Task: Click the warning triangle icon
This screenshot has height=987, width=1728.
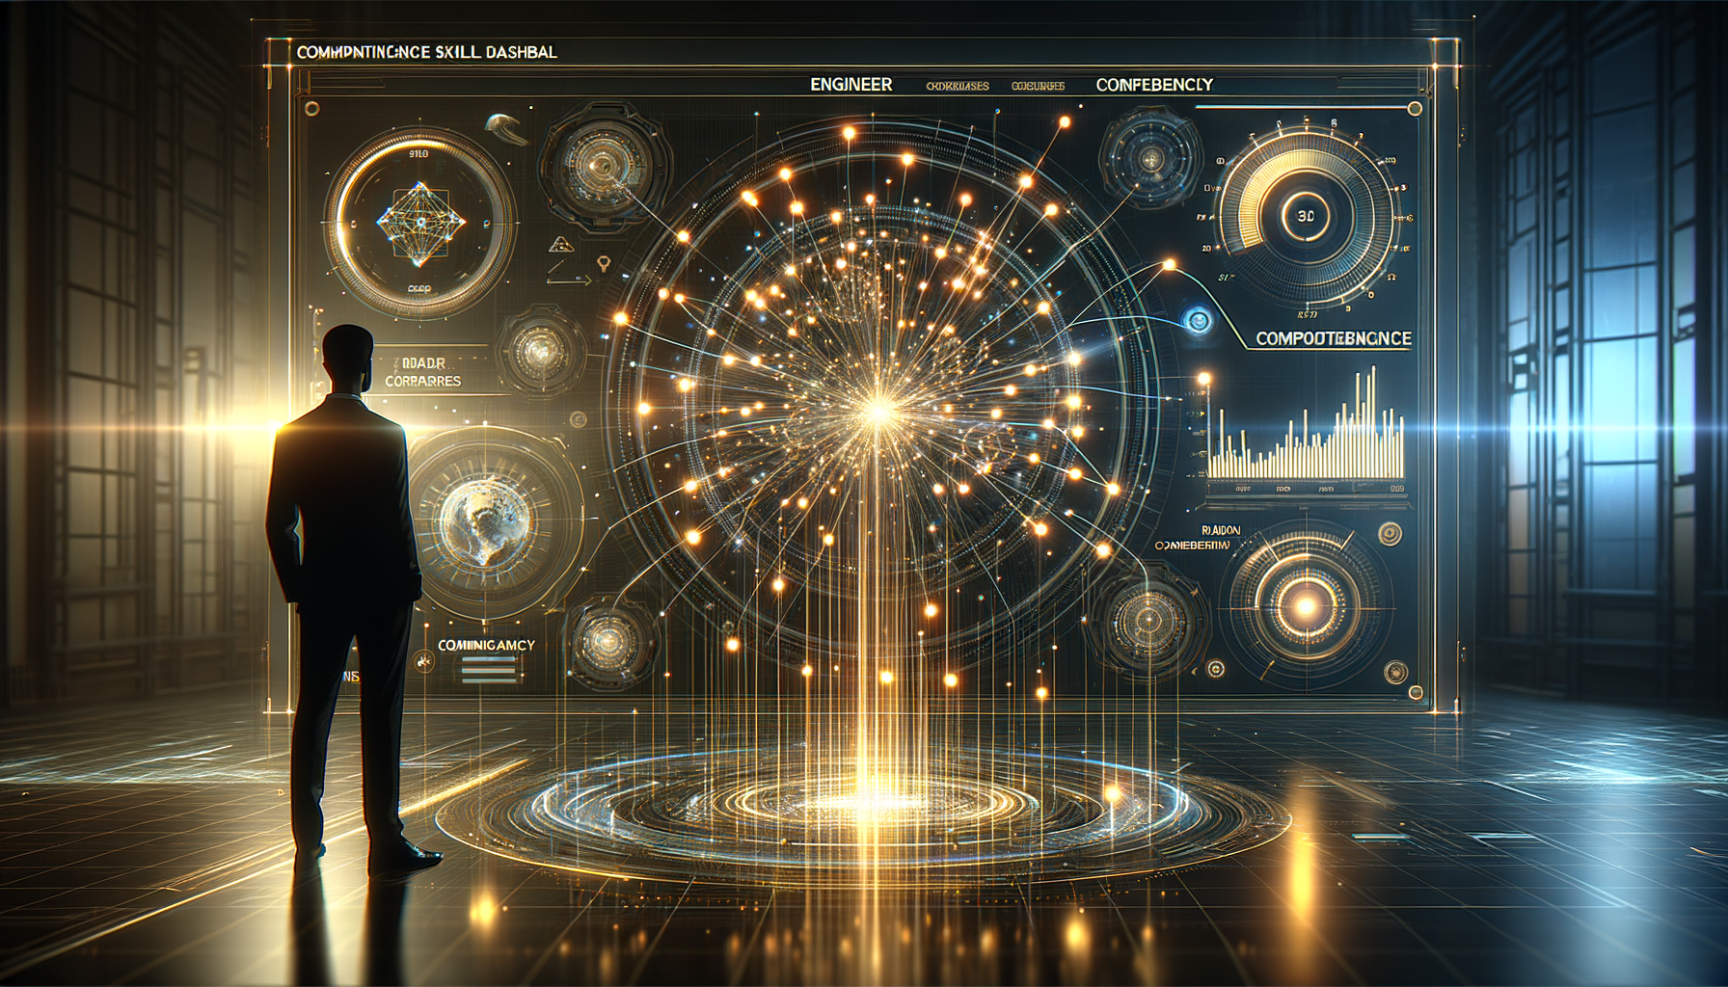Action: coord(560,245)
